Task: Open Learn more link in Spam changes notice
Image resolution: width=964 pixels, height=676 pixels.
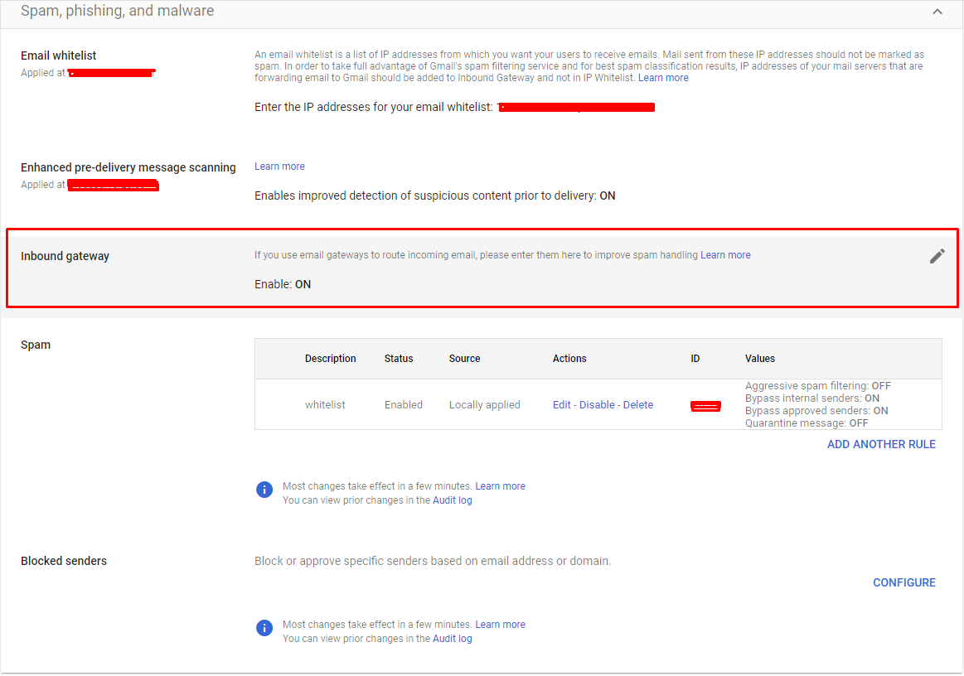Action: (501, 486)
